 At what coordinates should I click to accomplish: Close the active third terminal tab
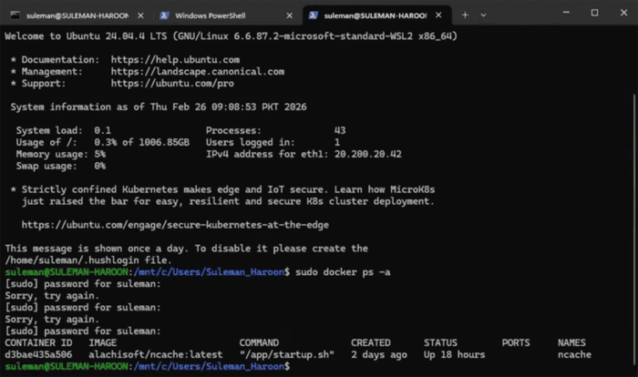(438, 15)
